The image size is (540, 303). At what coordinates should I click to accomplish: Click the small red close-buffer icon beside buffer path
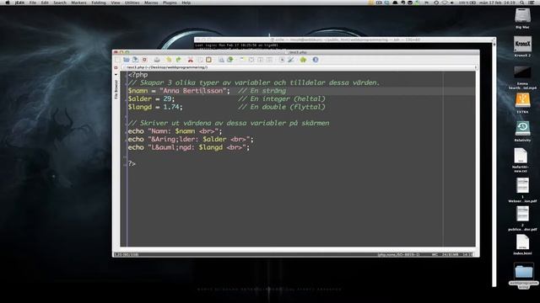116,67
